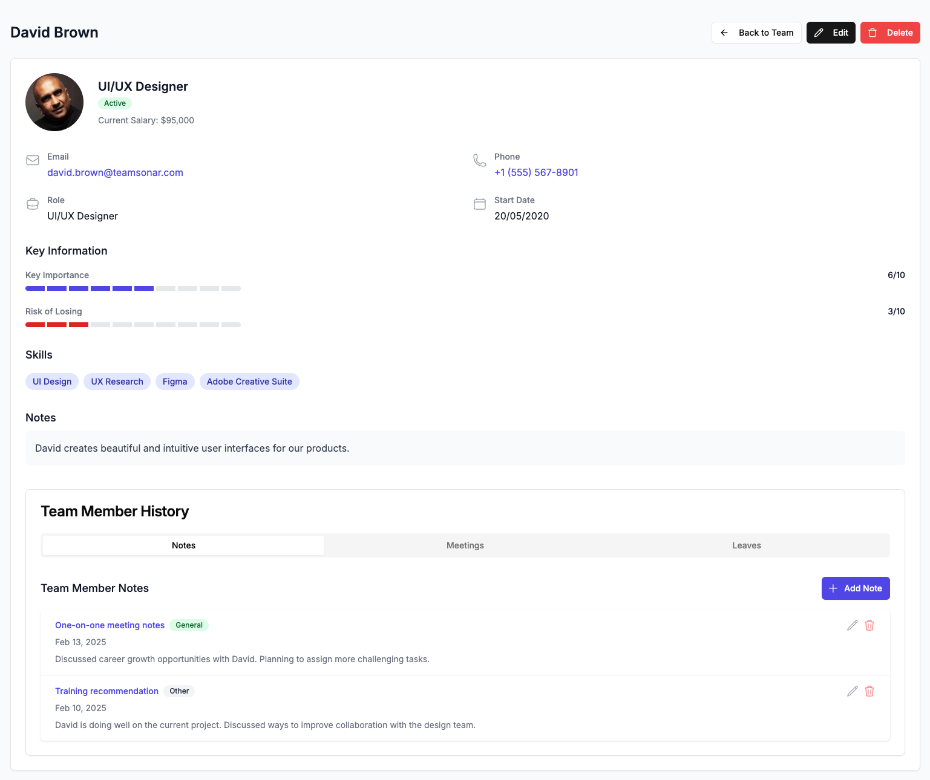The image size is (930, 780).
Task: Switch to the Meetings tab
Action: [x=465, y=545]
